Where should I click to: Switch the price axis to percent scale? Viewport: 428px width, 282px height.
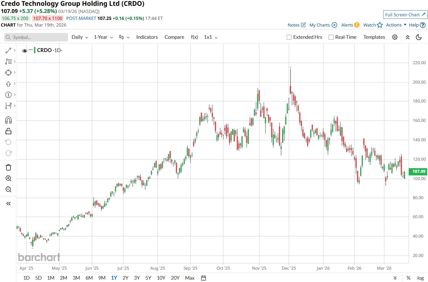(x=408, y=278)
